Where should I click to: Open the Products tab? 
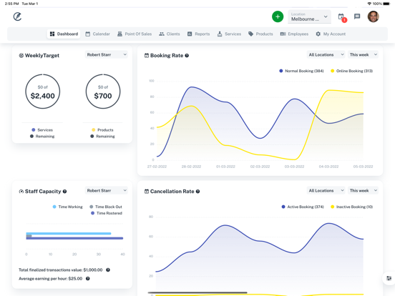point(260,34)
